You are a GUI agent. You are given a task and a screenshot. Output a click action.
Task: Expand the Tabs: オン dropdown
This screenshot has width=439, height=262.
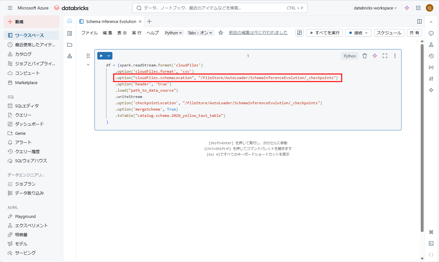click(200, 33)
